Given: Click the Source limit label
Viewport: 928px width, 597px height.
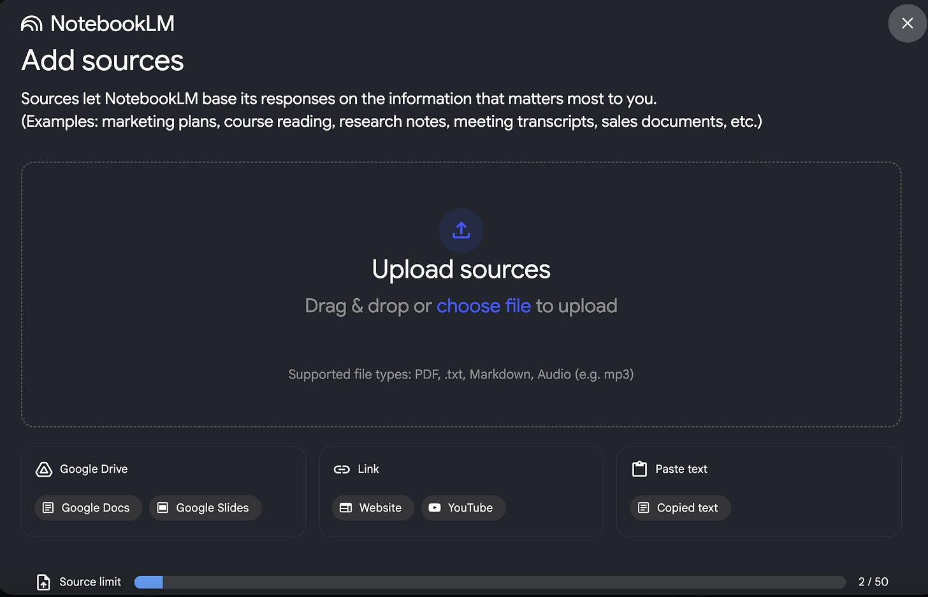Looking at the screenshot, I should click(x=90, y=582).
